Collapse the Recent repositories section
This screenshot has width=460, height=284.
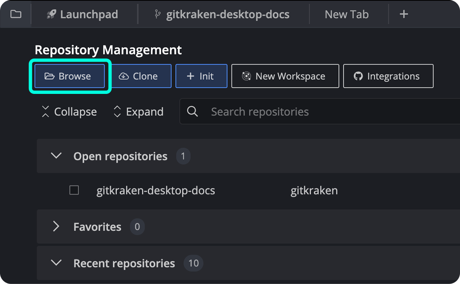pos(56,263)
